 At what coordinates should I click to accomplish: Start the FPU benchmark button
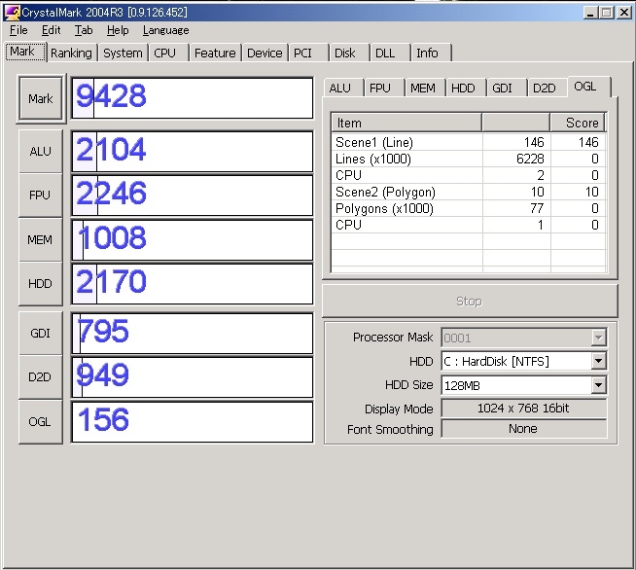pos(41,195)
